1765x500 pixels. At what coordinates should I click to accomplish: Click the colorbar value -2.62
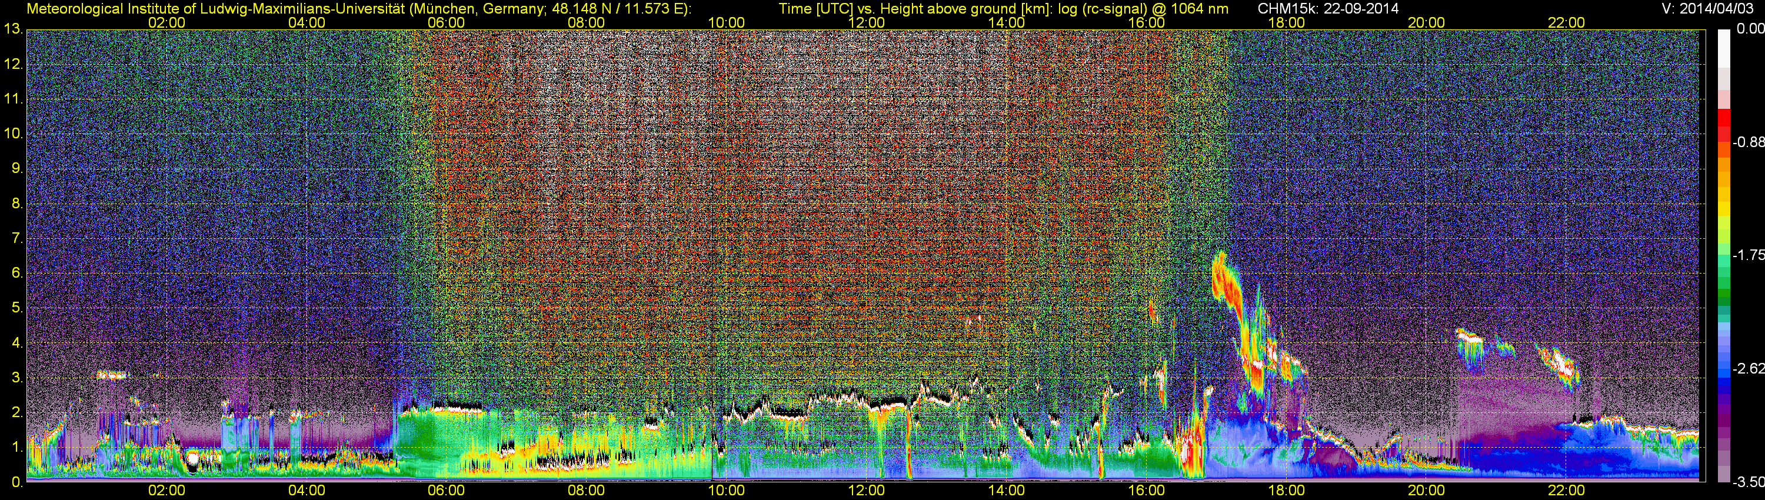(1749, 369)
